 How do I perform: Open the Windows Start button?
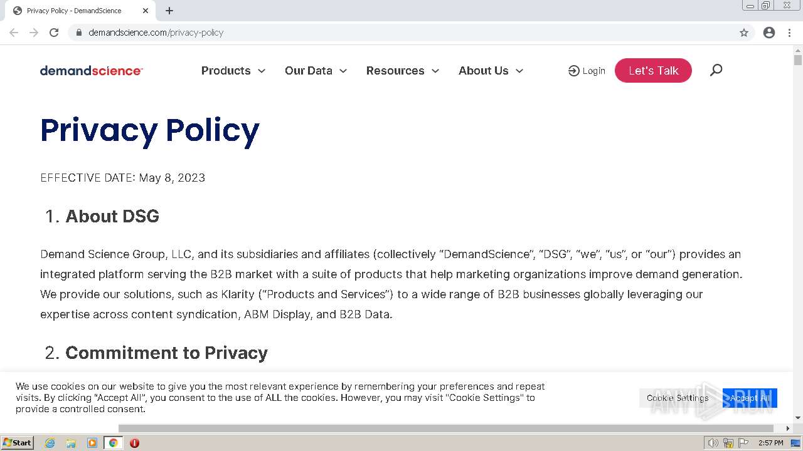(x=18, y=443)
